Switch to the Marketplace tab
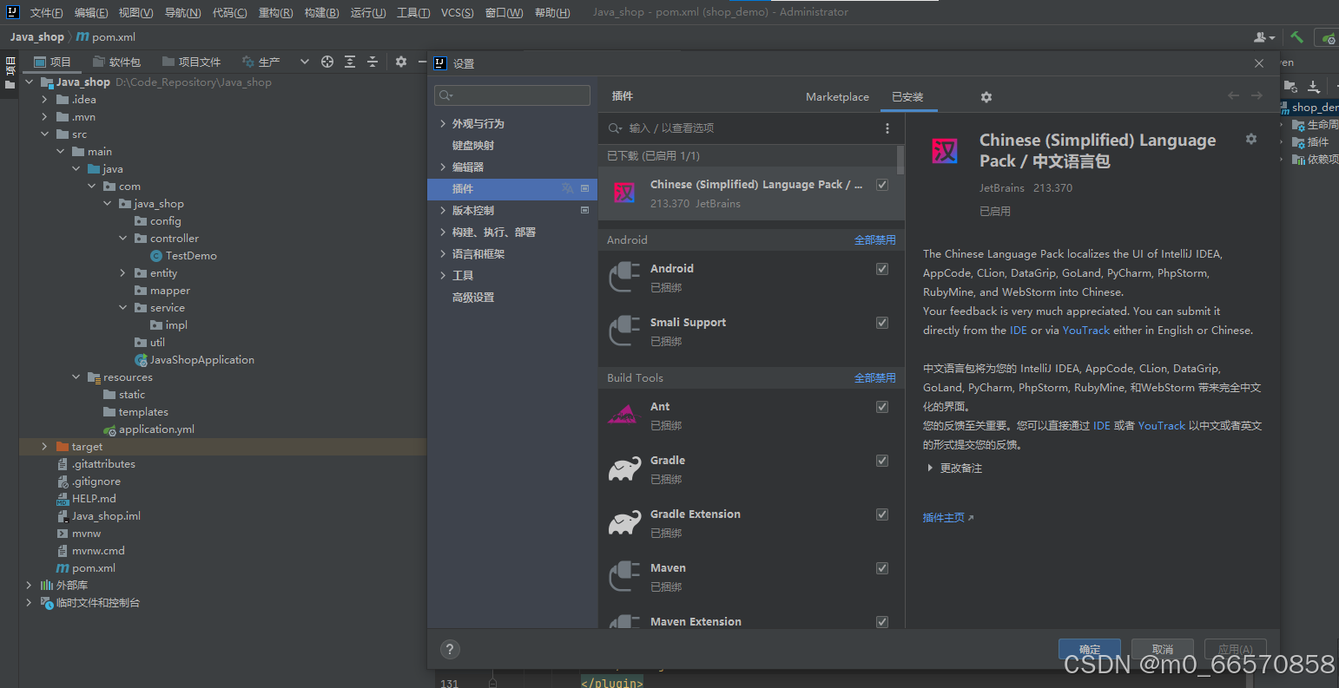 click(837, 97)
